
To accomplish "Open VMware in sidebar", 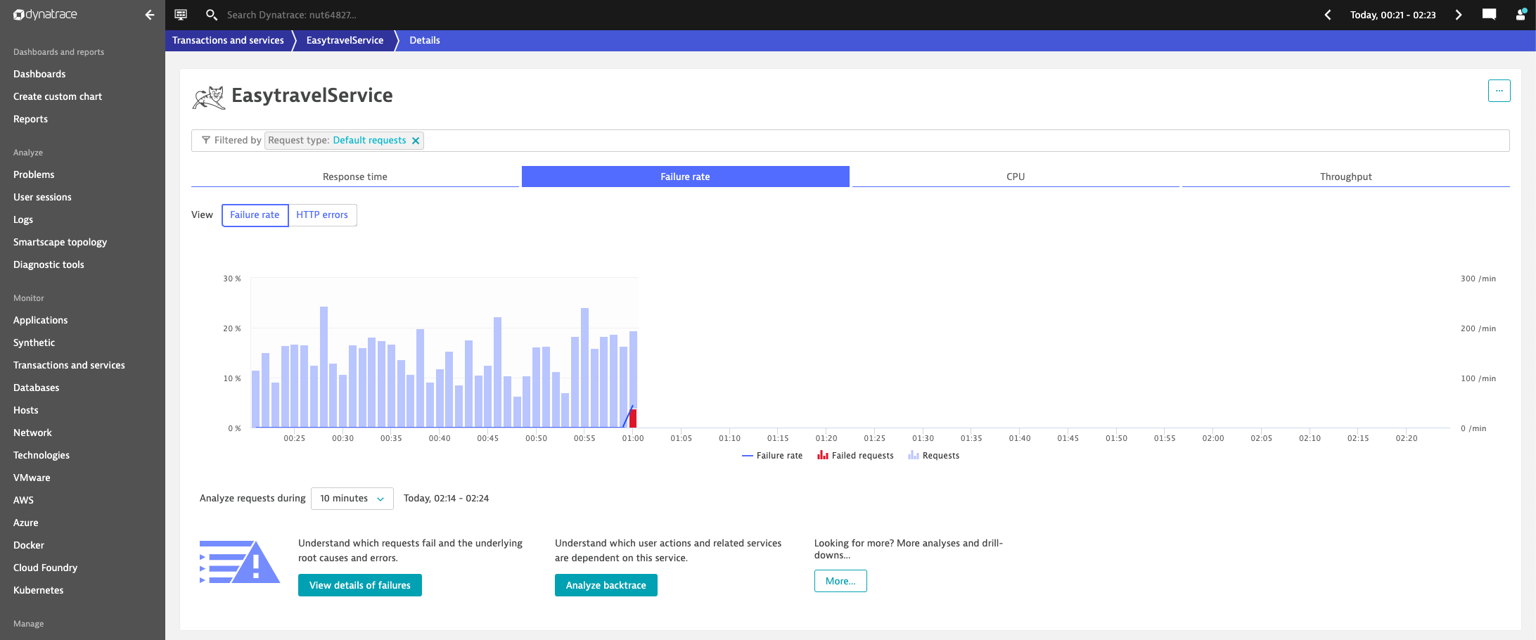I will [x=32, y=478].
